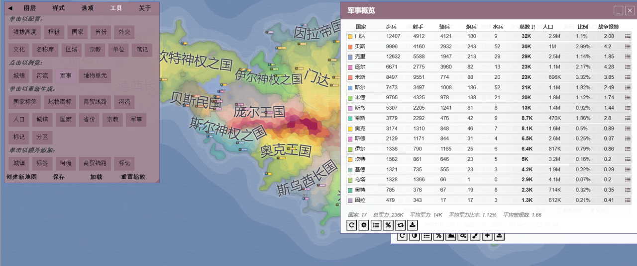
Task: Open list icon for 希斯 row
Action: (x=628, y=118)
